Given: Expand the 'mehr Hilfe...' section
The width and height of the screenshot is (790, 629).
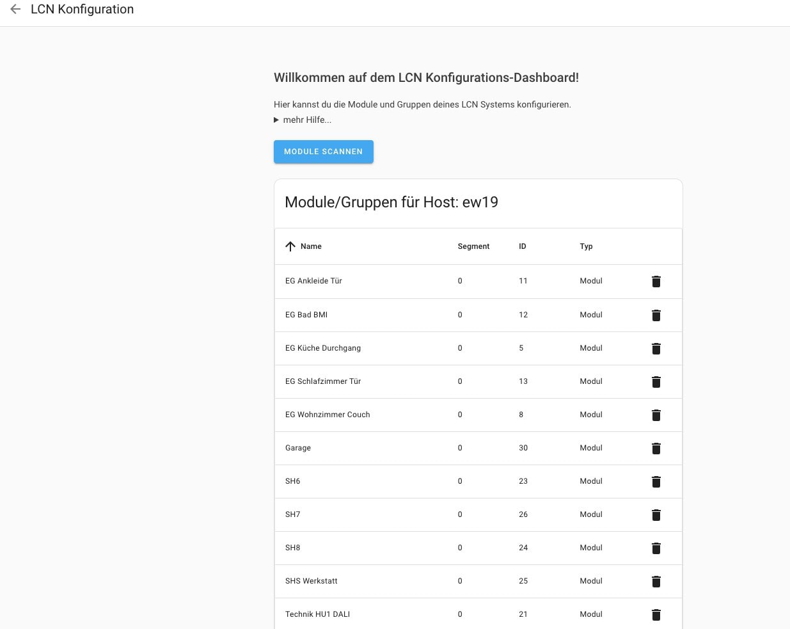Looking at the screenshot, I should 303,120.
